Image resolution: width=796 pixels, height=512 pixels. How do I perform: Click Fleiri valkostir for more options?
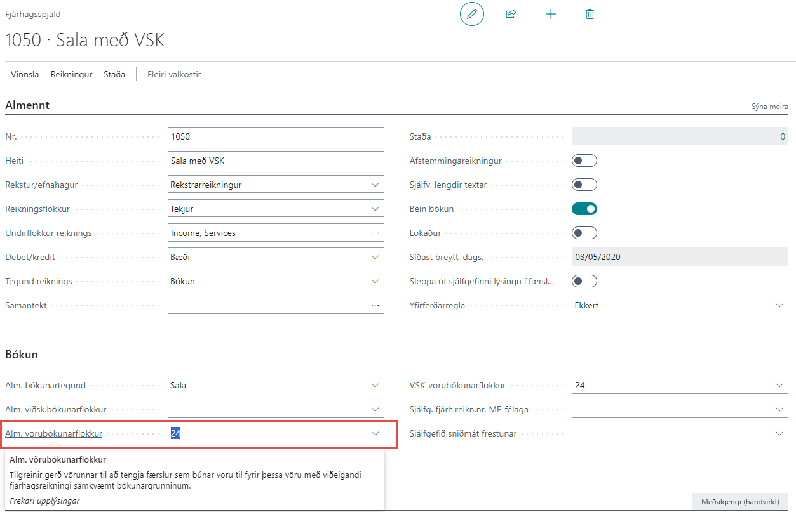(x=174, y=74)
